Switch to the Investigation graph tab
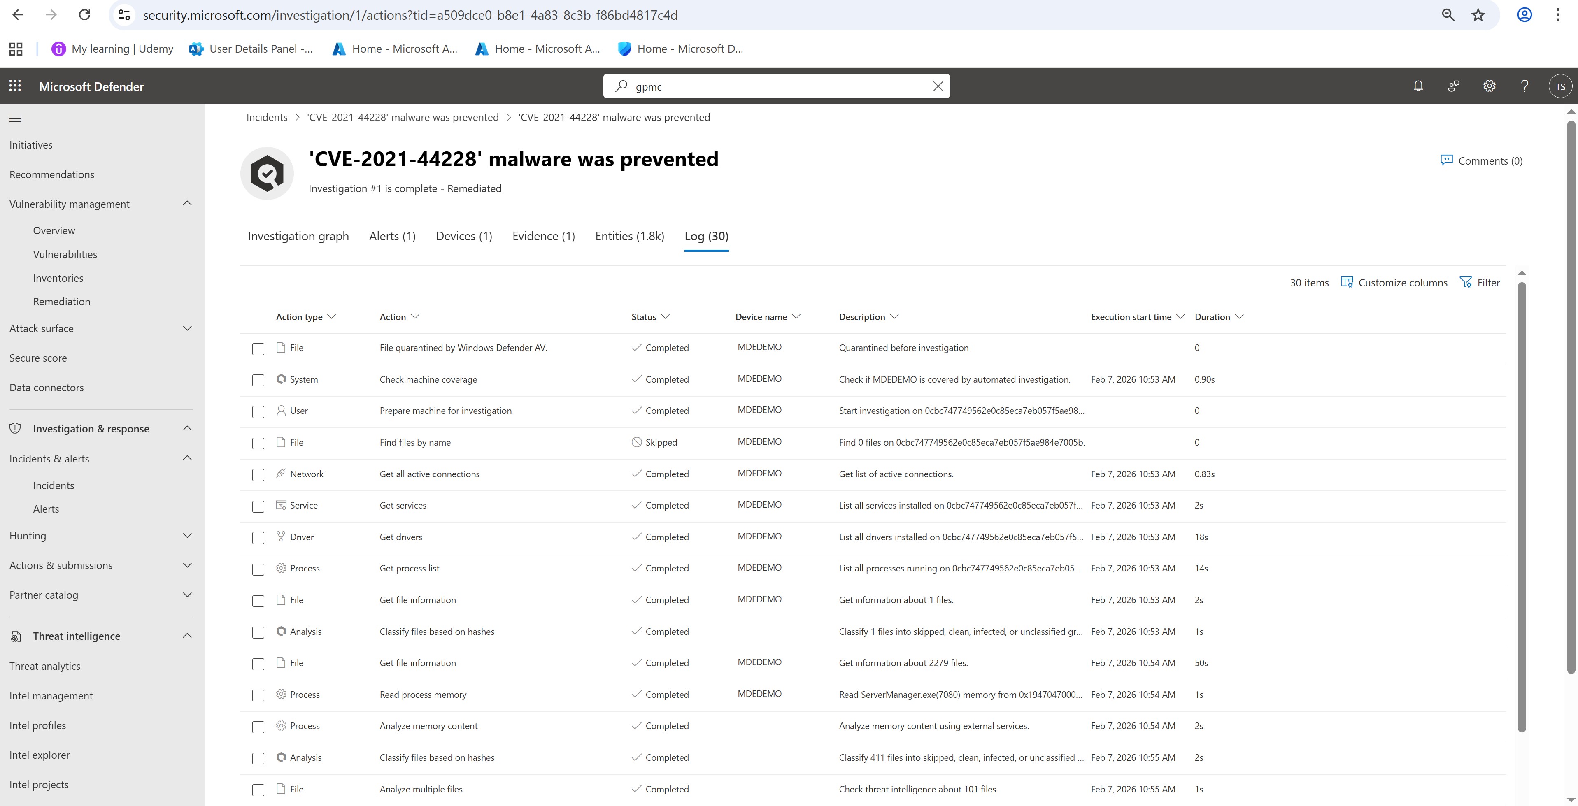Viewport: 1578px width, 806px height. pyautogui.click(x=298, y=237)
